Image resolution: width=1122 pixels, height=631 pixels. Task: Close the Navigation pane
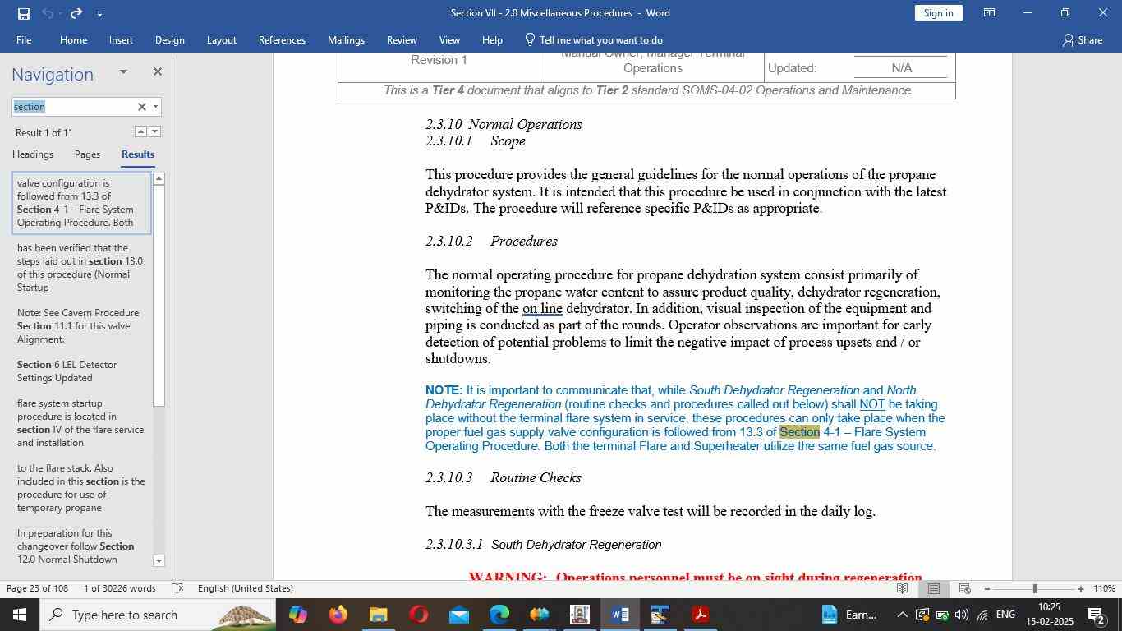pos(157,72)
